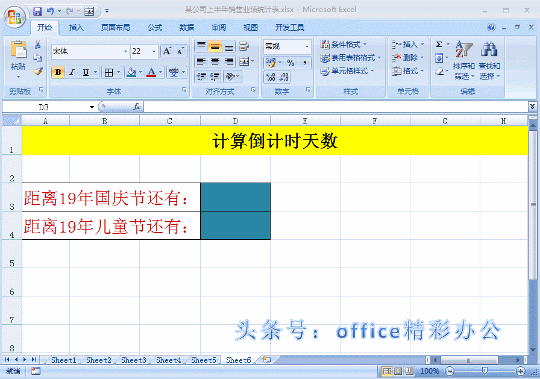540x379 pixels.
Task: Switch to the 页面布局 ribbon tab
Action: [115, 28]
